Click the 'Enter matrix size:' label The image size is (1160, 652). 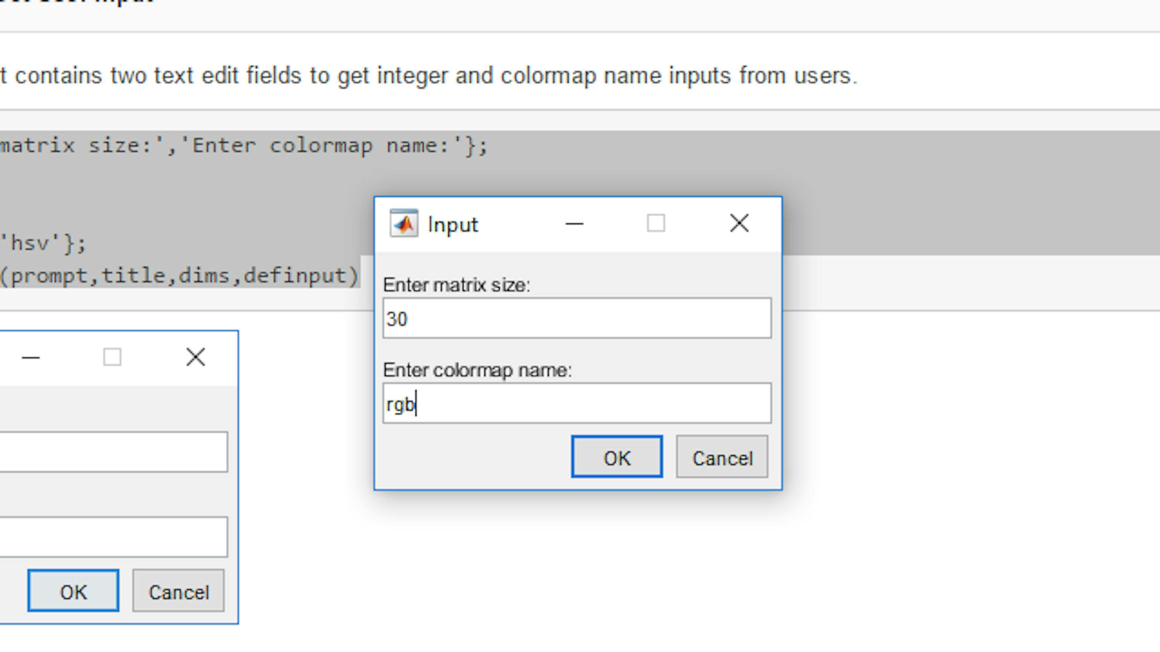456,285
